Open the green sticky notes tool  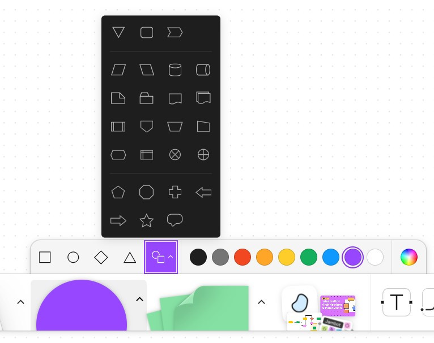point(198,307)
